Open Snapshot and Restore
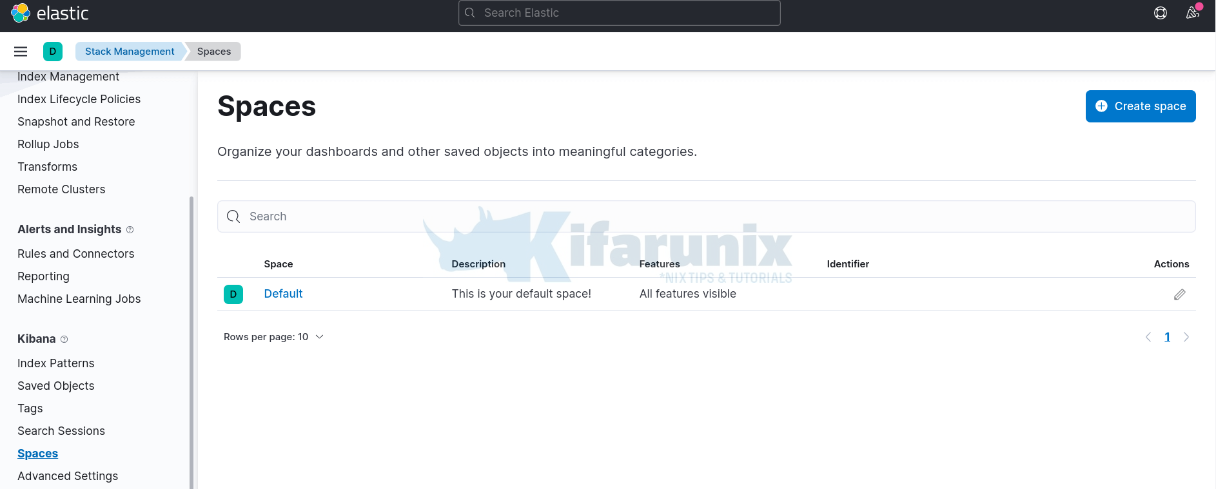This screenshot has height=489, width=1216. point(76,122)
